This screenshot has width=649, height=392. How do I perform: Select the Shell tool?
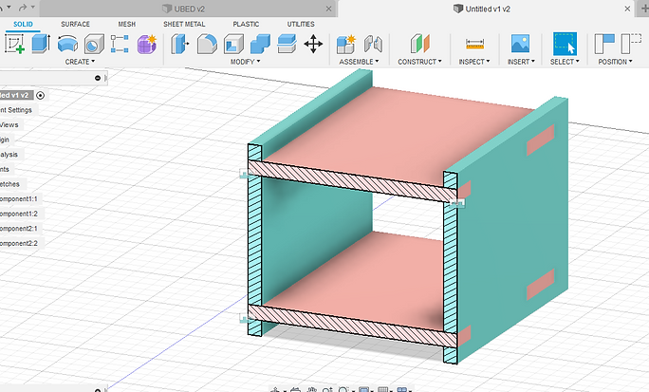[x=233, y=44]
